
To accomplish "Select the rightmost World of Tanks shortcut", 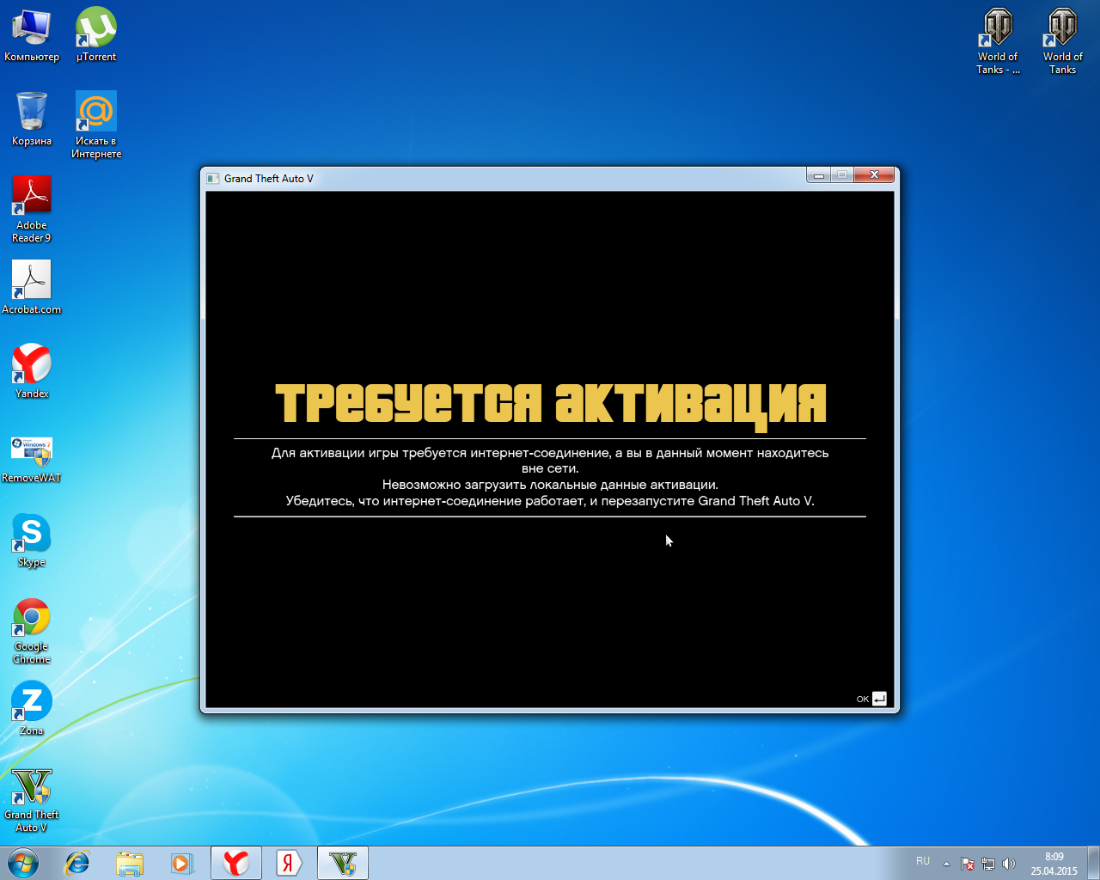I will [1063, 41].
